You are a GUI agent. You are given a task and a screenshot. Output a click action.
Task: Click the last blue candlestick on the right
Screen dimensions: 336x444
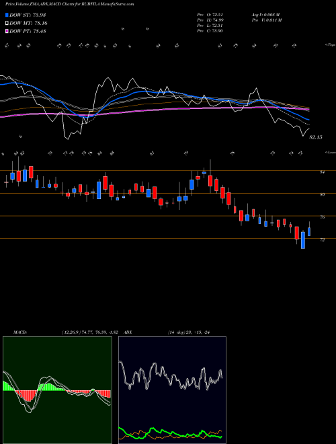tap(309, 231)
